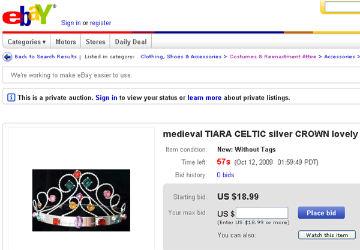
Task: Open the Motors tab
Action: click(x=65, y=42)
